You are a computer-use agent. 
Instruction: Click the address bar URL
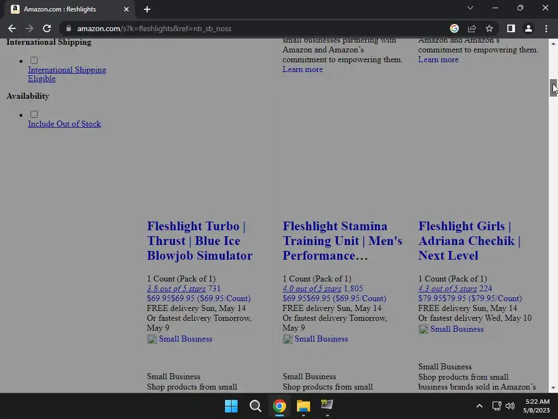[154, 28]
